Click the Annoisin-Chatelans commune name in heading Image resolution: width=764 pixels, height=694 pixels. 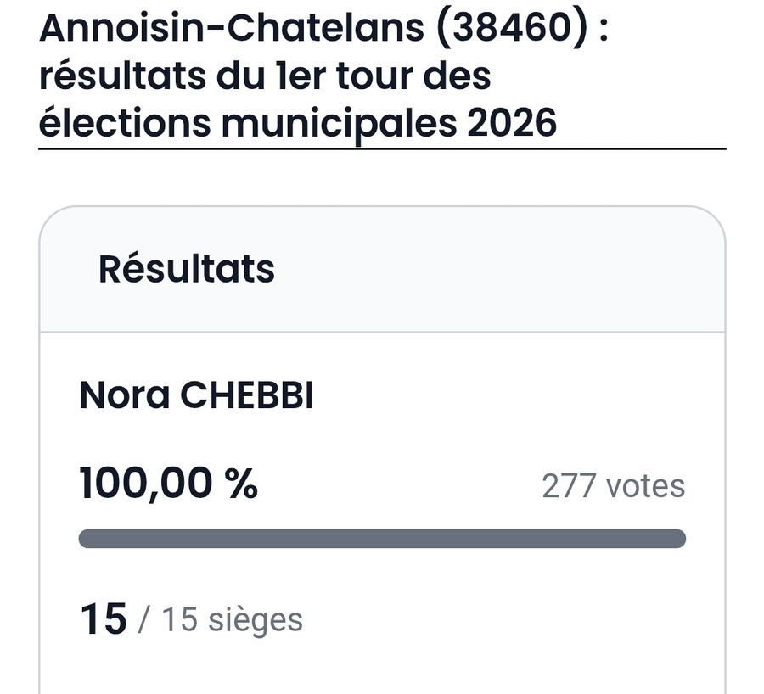pyautogui.click(x=231, y=29)
